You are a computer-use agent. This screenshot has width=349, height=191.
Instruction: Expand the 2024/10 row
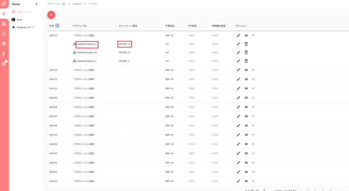click(253, 89)
